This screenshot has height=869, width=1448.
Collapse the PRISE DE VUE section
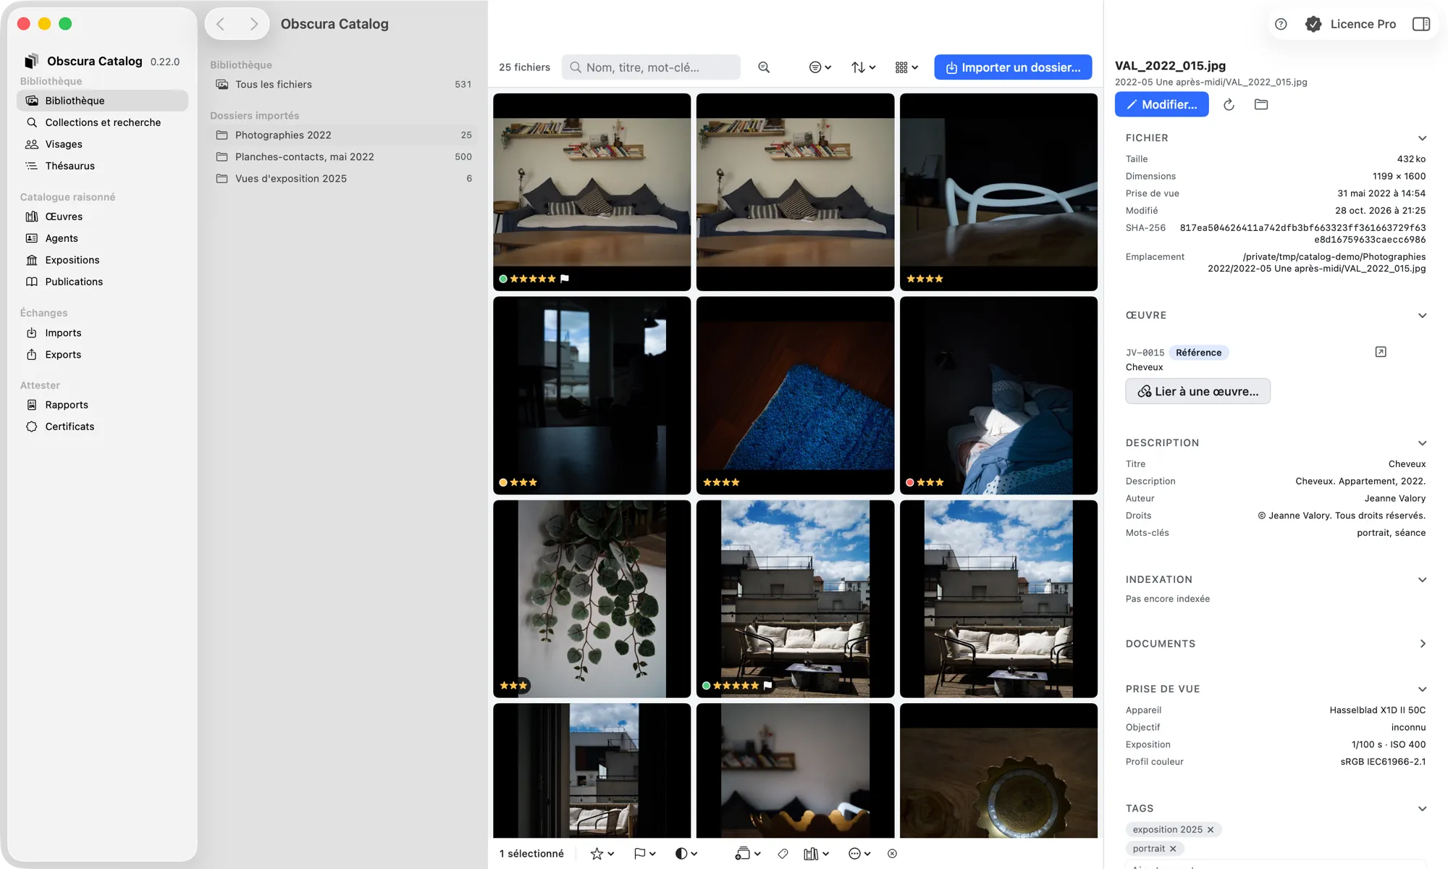[1422, 689]
